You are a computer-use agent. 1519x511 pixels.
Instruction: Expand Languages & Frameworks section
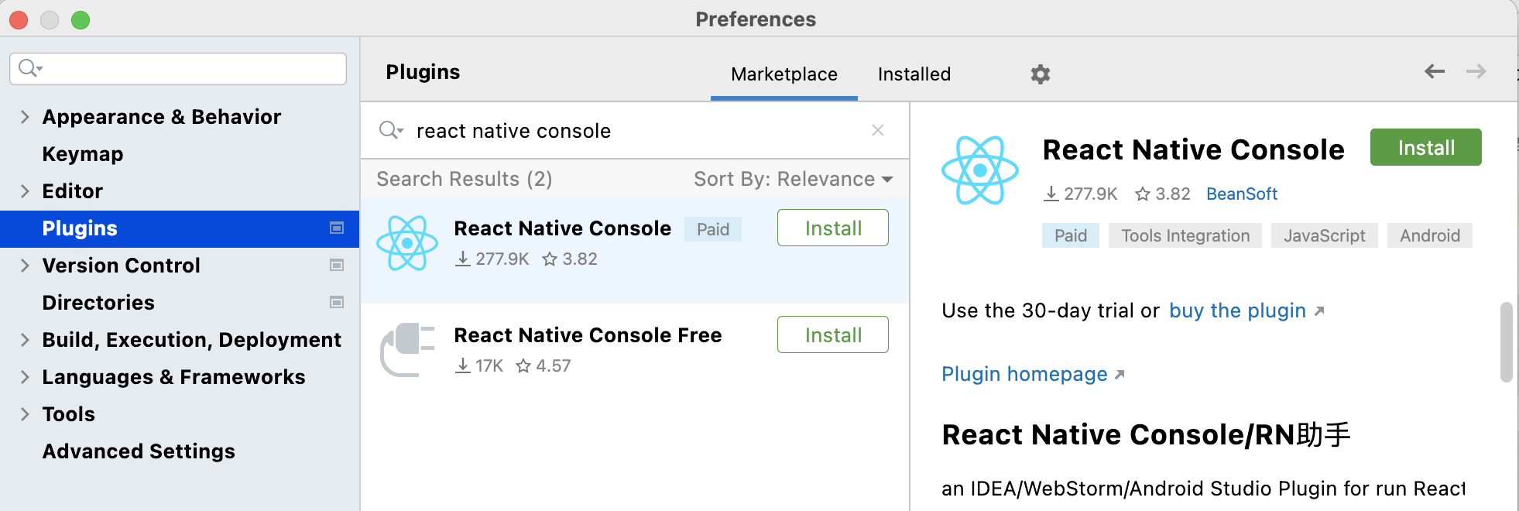(x=25, y=377)
